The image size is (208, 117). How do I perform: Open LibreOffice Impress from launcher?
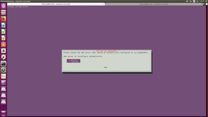tap(4, 38)
